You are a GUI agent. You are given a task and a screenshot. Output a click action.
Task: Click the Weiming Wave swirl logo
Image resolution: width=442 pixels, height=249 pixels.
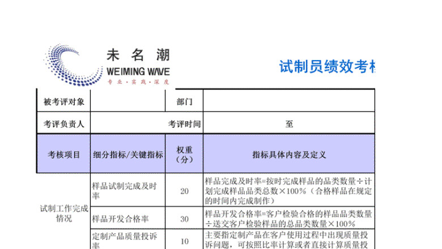(x=73, y=65)
